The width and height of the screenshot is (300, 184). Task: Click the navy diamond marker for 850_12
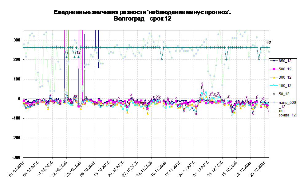[x=274, y=61]
